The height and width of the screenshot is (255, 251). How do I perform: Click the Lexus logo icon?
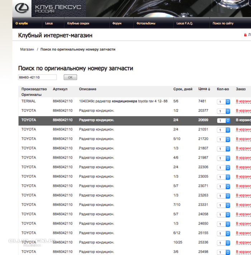(x=22, y=8)
